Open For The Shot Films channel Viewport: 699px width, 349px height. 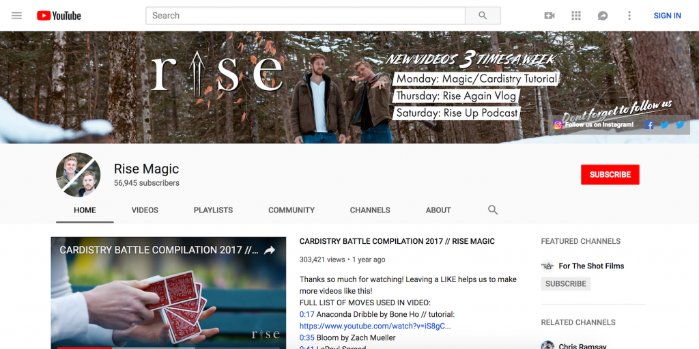coord(591,266)
